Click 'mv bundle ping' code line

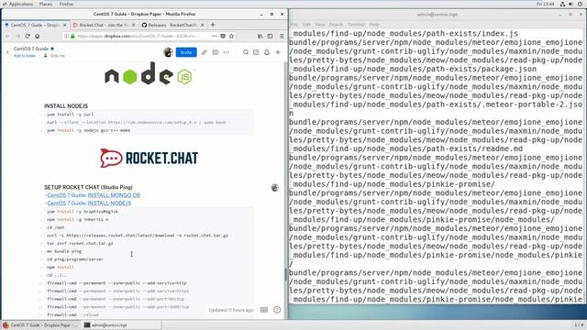[x=64, y=251]
